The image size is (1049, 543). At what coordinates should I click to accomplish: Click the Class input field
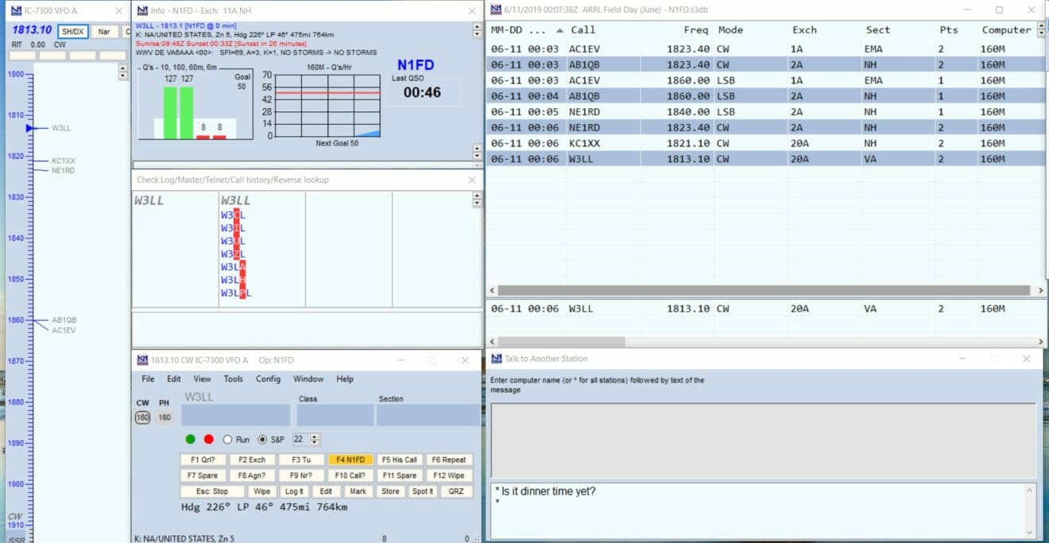pyautogui.click(x=335, y=415)
